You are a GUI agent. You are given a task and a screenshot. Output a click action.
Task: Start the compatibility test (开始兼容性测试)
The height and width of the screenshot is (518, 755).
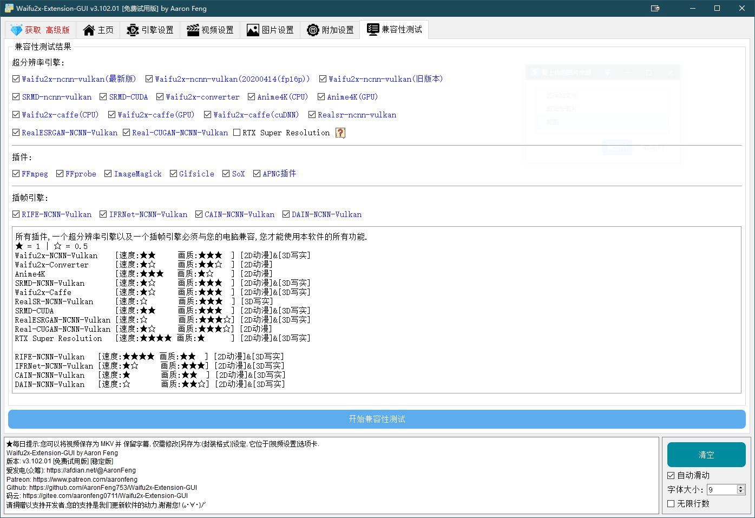pyautogui.click(x=377, y=419)
